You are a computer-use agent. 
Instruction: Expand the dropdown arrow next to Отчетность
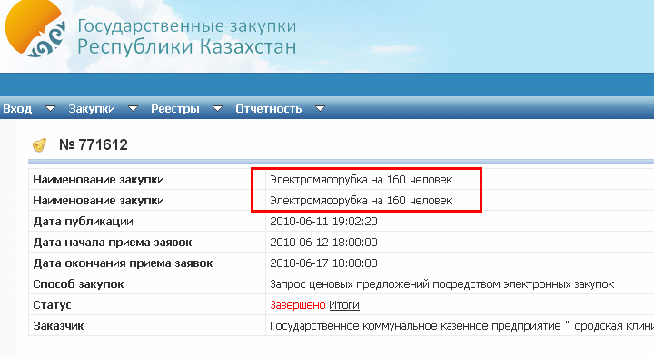[320, 109]
